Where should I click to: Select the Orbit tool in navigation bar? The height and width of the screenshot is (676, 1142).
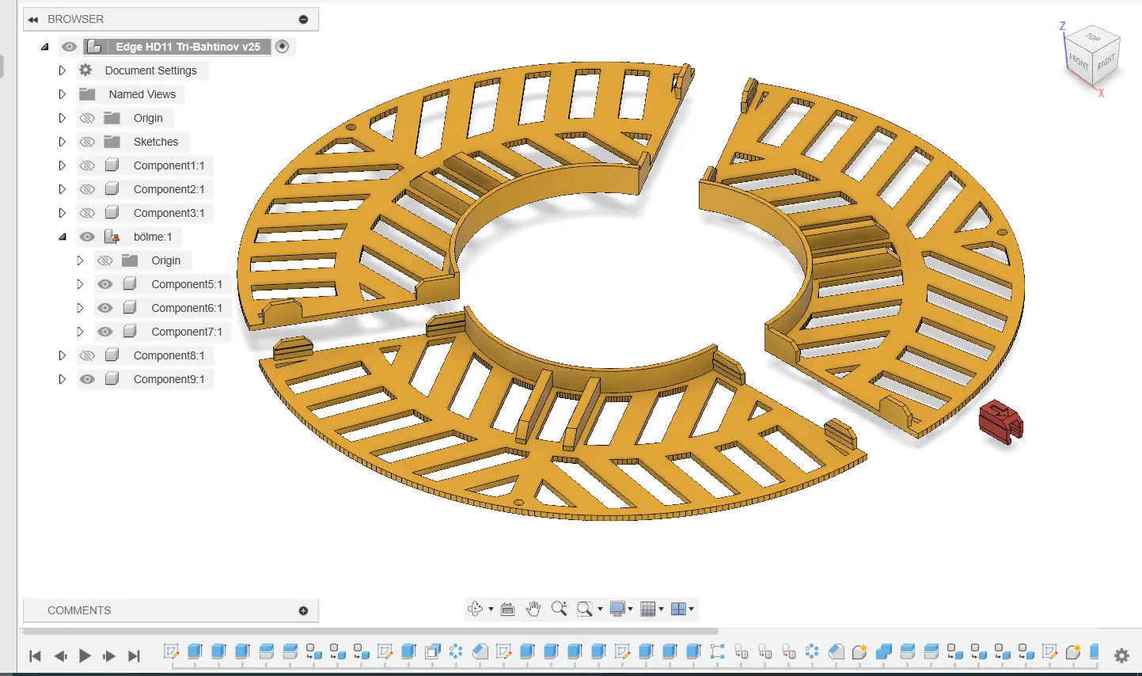point(475,609)
